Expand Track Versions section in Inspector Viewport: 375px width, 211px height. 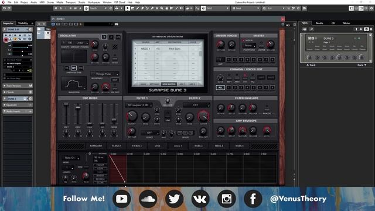[x=18, y=86]
